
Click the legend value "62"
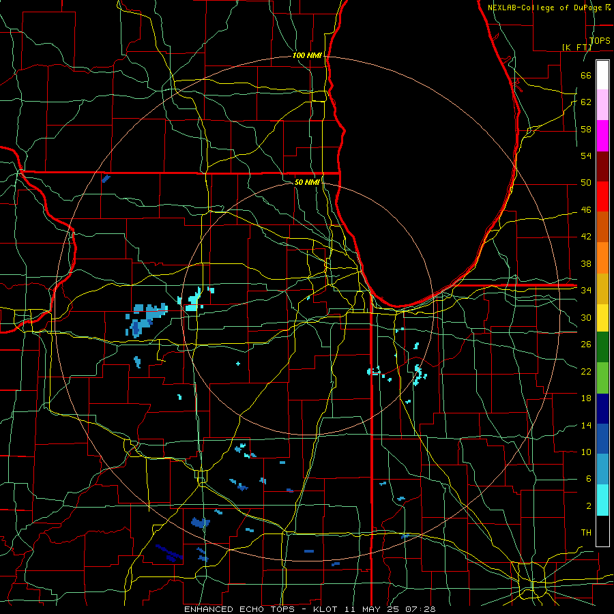(x=586, y=102)
